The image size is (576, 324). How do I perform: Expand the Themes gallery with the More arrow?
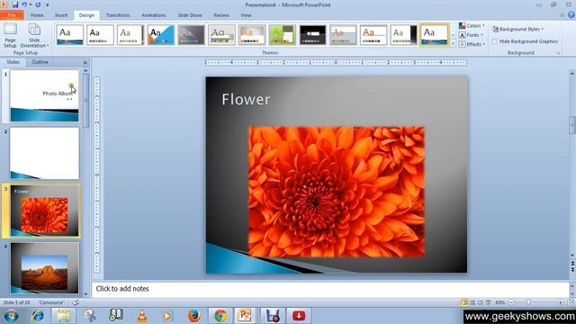pyautogui.click(x=453, y=44)
